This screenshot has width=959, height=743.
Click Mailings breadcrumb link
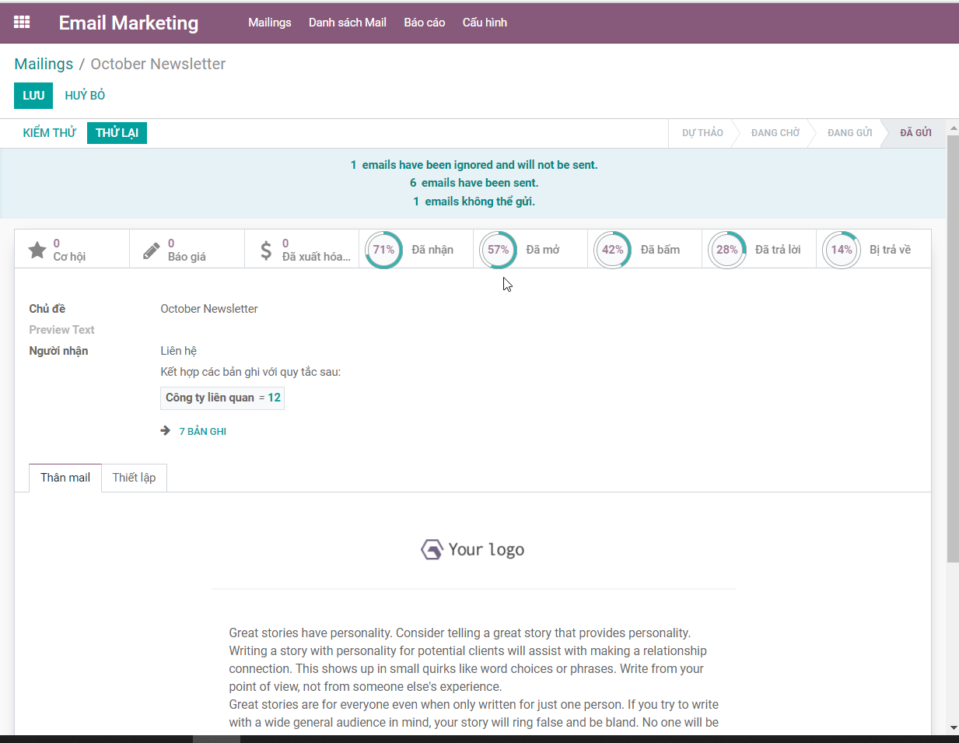[44, 64]
